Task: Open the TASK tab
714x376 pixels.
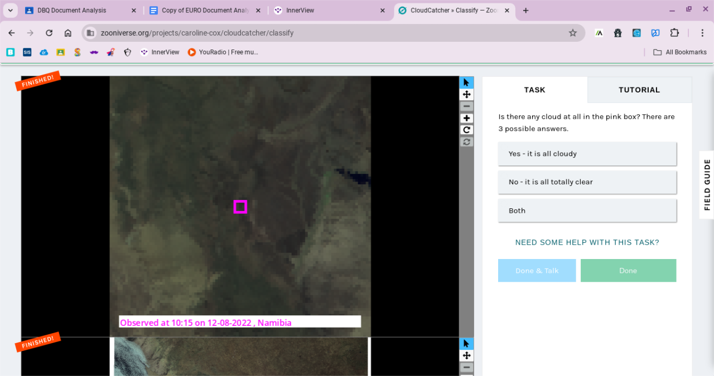Action: click(534, 90)
